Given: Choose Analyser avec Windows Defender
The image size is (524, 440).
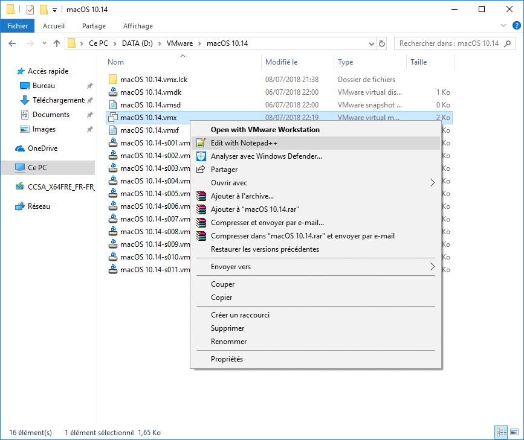Looking at the screenshot, I should click(316, 156).
